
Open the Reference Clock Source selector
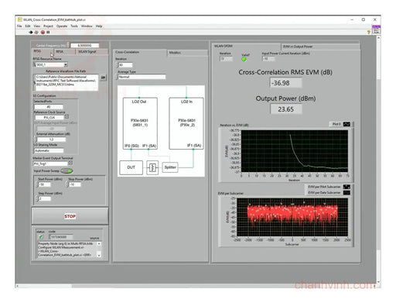point(67,117)
